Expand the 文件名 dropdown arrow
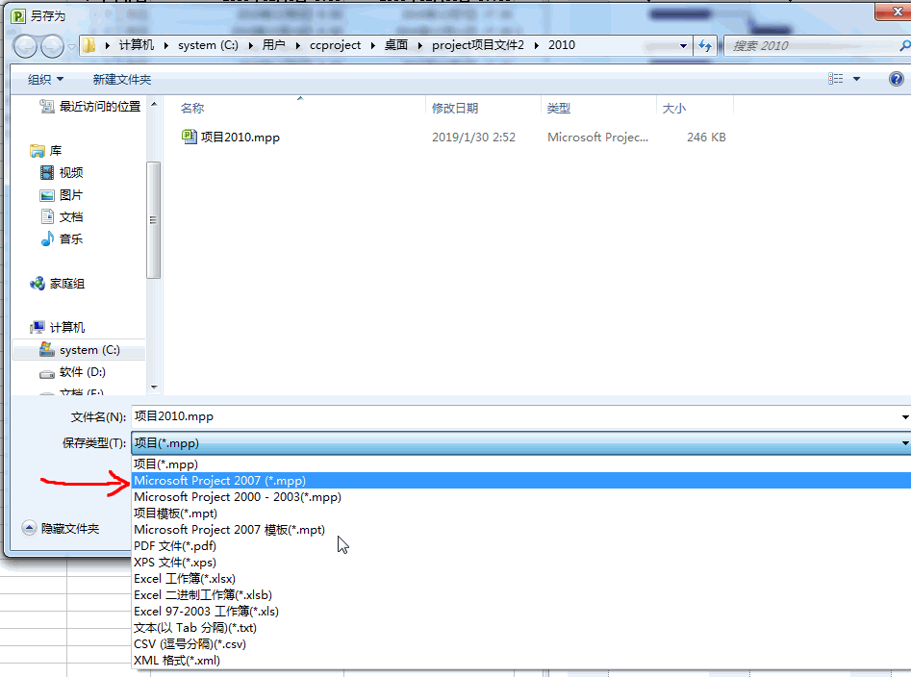This screenshot has width=911, height=677. point(905,417)
